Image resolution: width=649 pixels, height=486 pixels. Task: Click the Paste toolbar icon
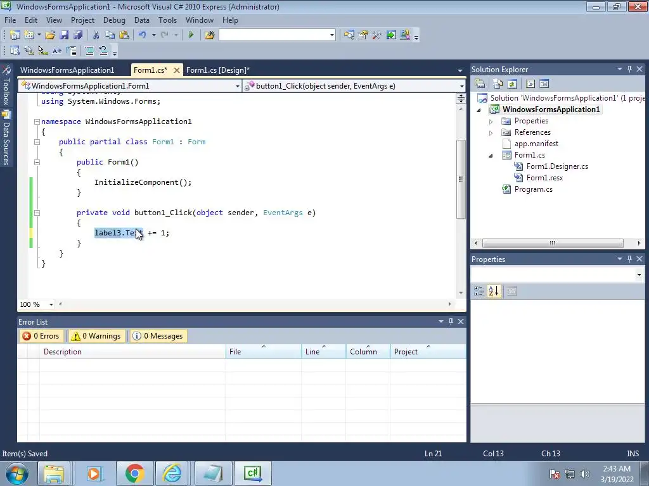124,35
